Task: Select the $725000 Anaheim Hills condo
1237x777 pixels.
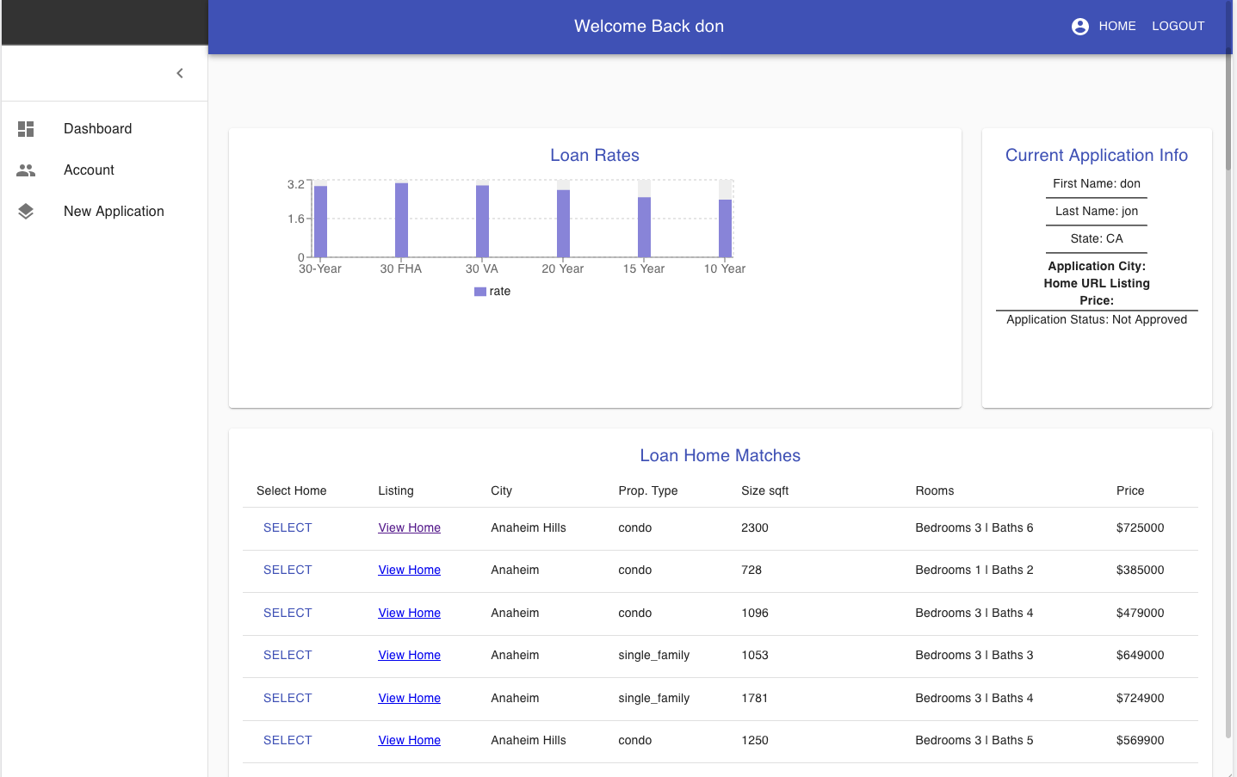Action: [x=288, y=528]
